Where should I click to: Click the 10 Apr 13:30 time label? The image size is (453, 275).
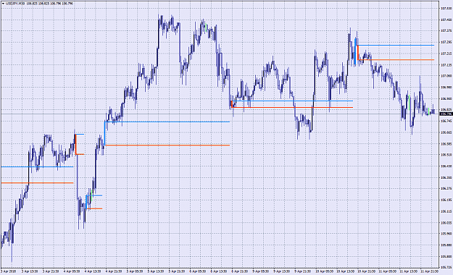[345, 271]
